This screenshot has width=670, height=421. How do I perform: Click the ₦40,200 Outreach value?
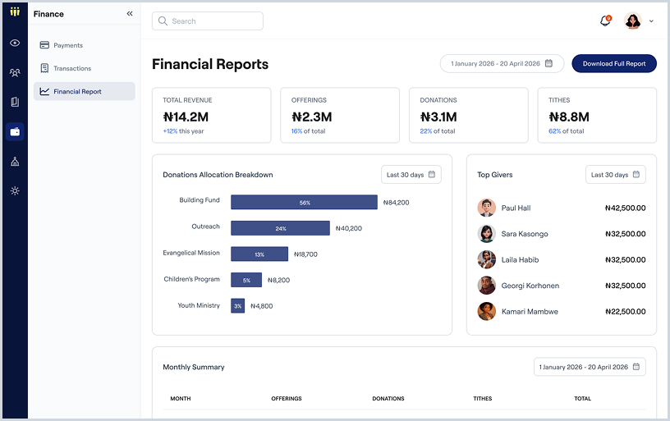tap(349, 228)
